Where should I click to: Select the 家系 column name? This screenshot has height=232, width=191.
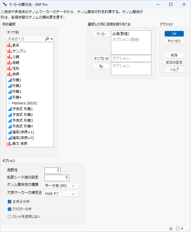pos(16,45)
